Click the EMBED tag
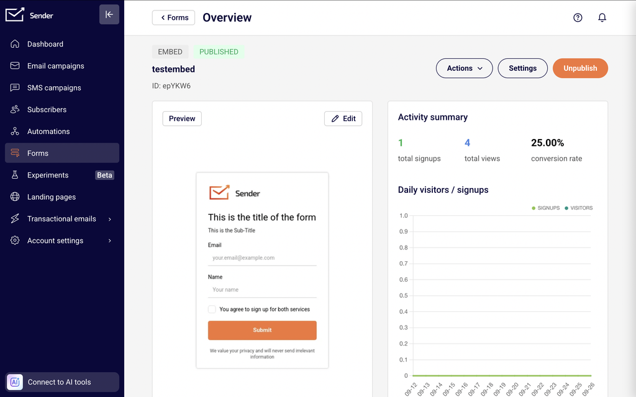Viewport: 636px width, 397px height. [170, 52]
